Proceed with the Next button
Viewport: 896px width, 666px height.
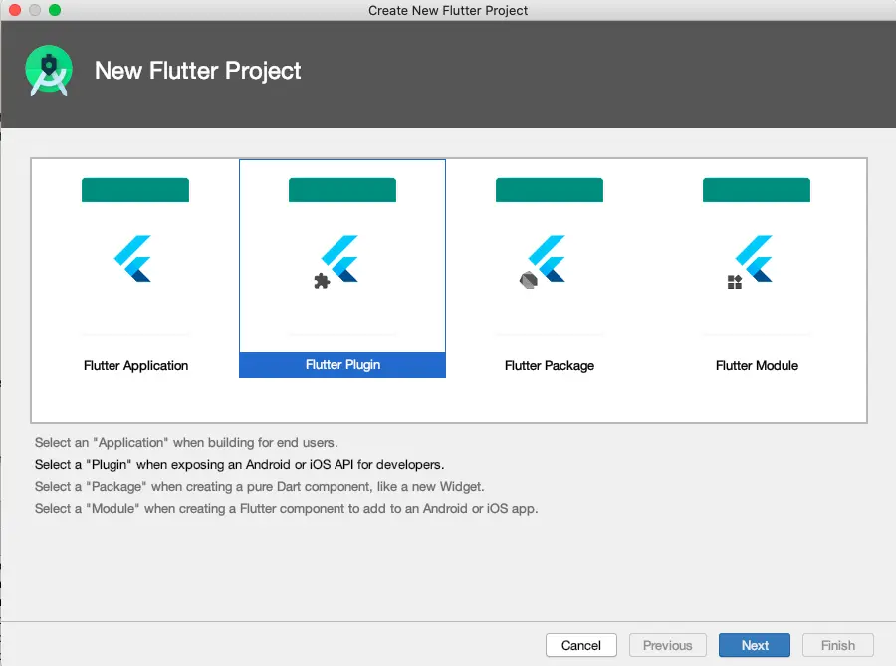click(755, 645)
